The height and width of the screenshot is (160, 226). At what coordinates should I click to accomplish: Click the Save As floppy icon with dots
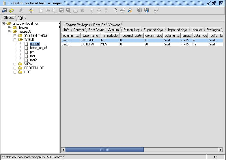pyautogui.click(x=68, y=10)
